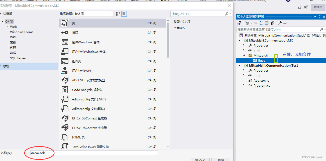
Task: Select the 类 (class) item template
Action: click(113, 23)
